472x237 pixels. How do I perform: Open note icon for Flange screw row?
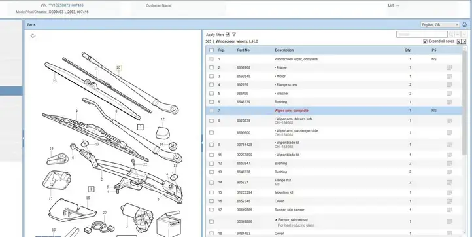click(450, 85)
